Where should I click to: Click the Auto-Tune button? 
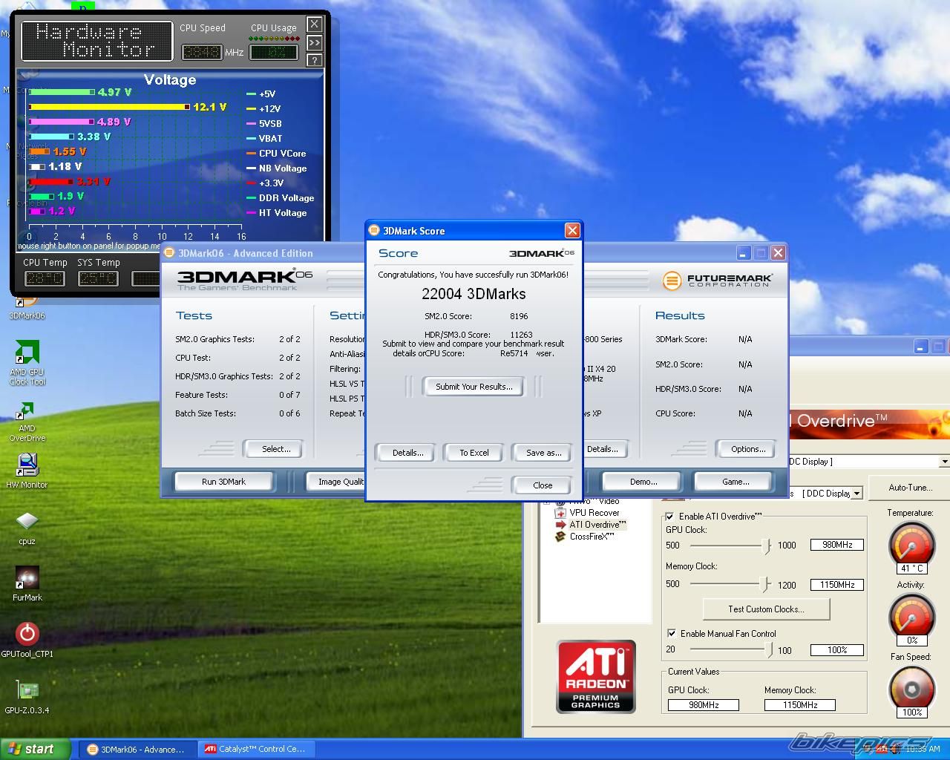point(910,488)
